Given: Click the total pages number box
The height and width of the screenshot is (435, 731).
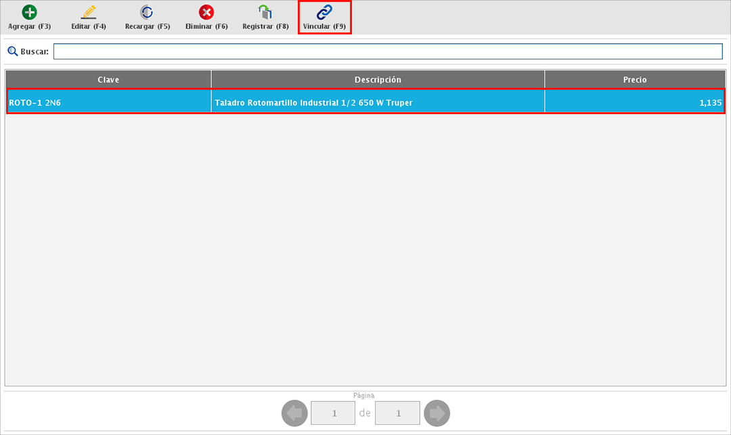Looking at the screenshot, I should pyautogui.click(x=397, y=413).
